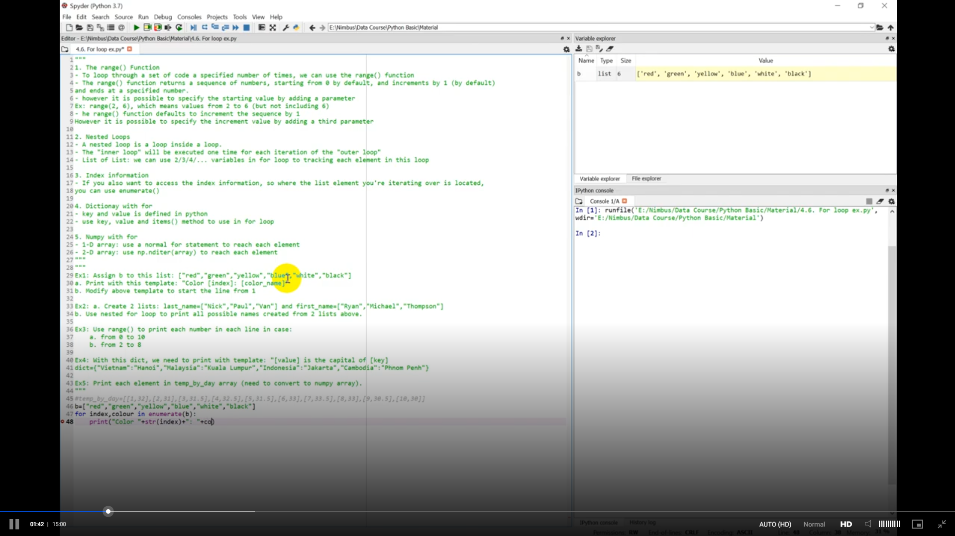This screenshot has height=536, width=955.
Task: Open Variable explorer options gear menu
Action: click(891, 49)
